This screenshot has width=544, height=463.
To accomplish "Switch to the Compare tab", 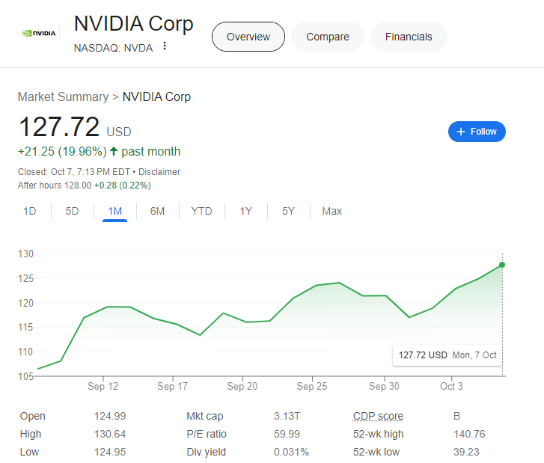I will point(328,37).
